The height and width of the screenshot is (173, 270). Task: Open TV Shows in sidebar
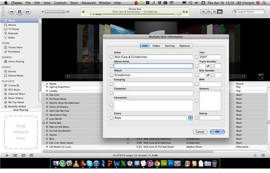(x=13, y=29)
